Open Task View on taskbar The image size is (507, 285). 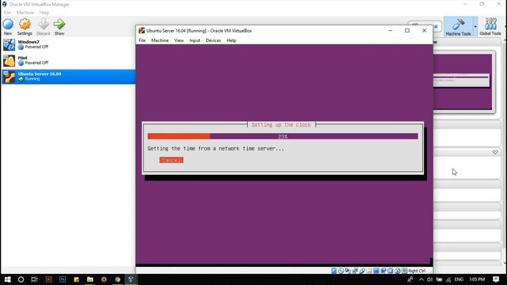click(x=34, y=279)
